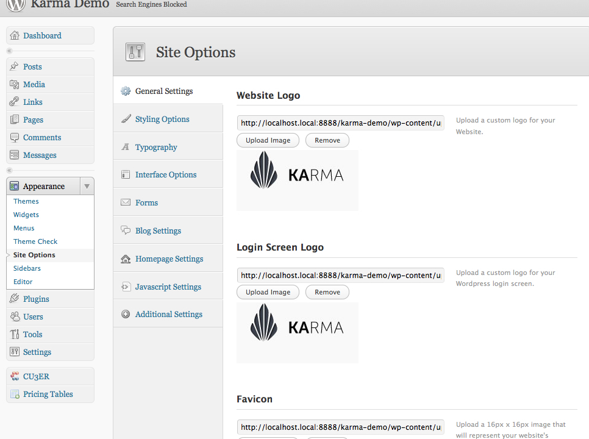Click the WordPress logo in header
589x439 pixels.
click(x=15, y=5)
